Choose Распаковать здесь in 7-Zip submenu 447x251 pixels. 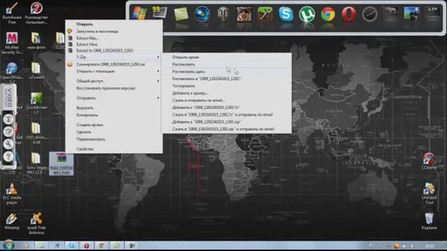pyautogui.click(x=226, y=71)
